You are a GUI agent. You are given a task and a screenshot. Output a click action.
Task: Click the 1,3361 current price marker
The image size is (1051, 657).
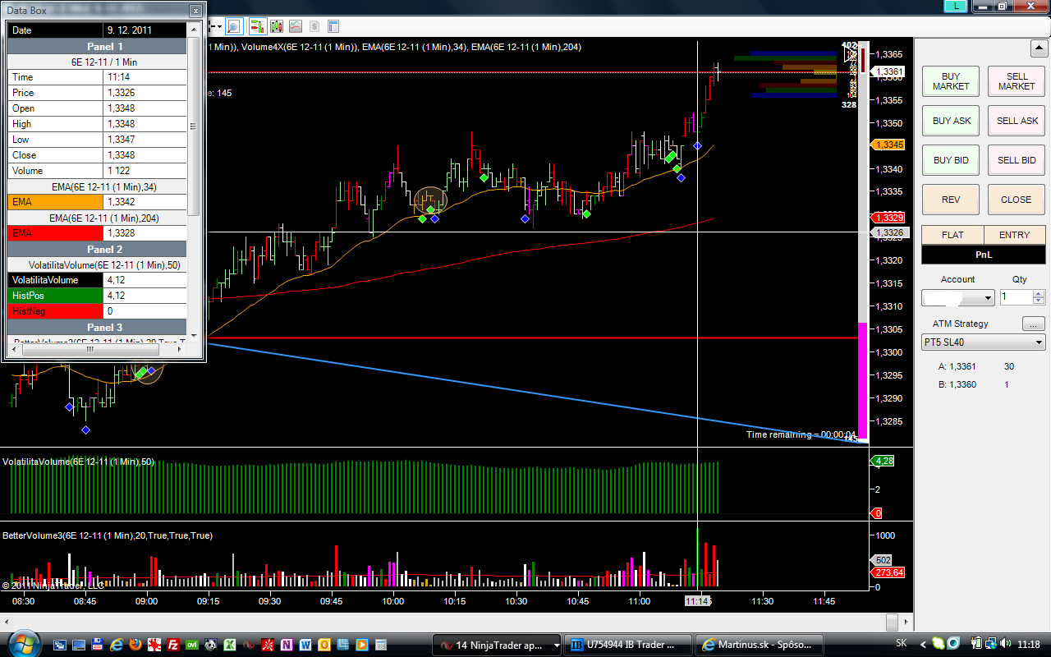[x=889, y=72]
